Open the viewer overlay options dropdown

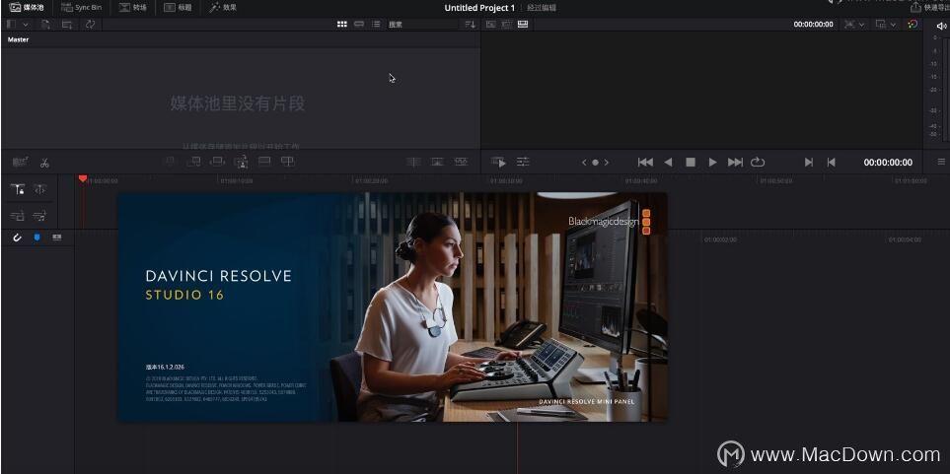(x=885, y=25)
